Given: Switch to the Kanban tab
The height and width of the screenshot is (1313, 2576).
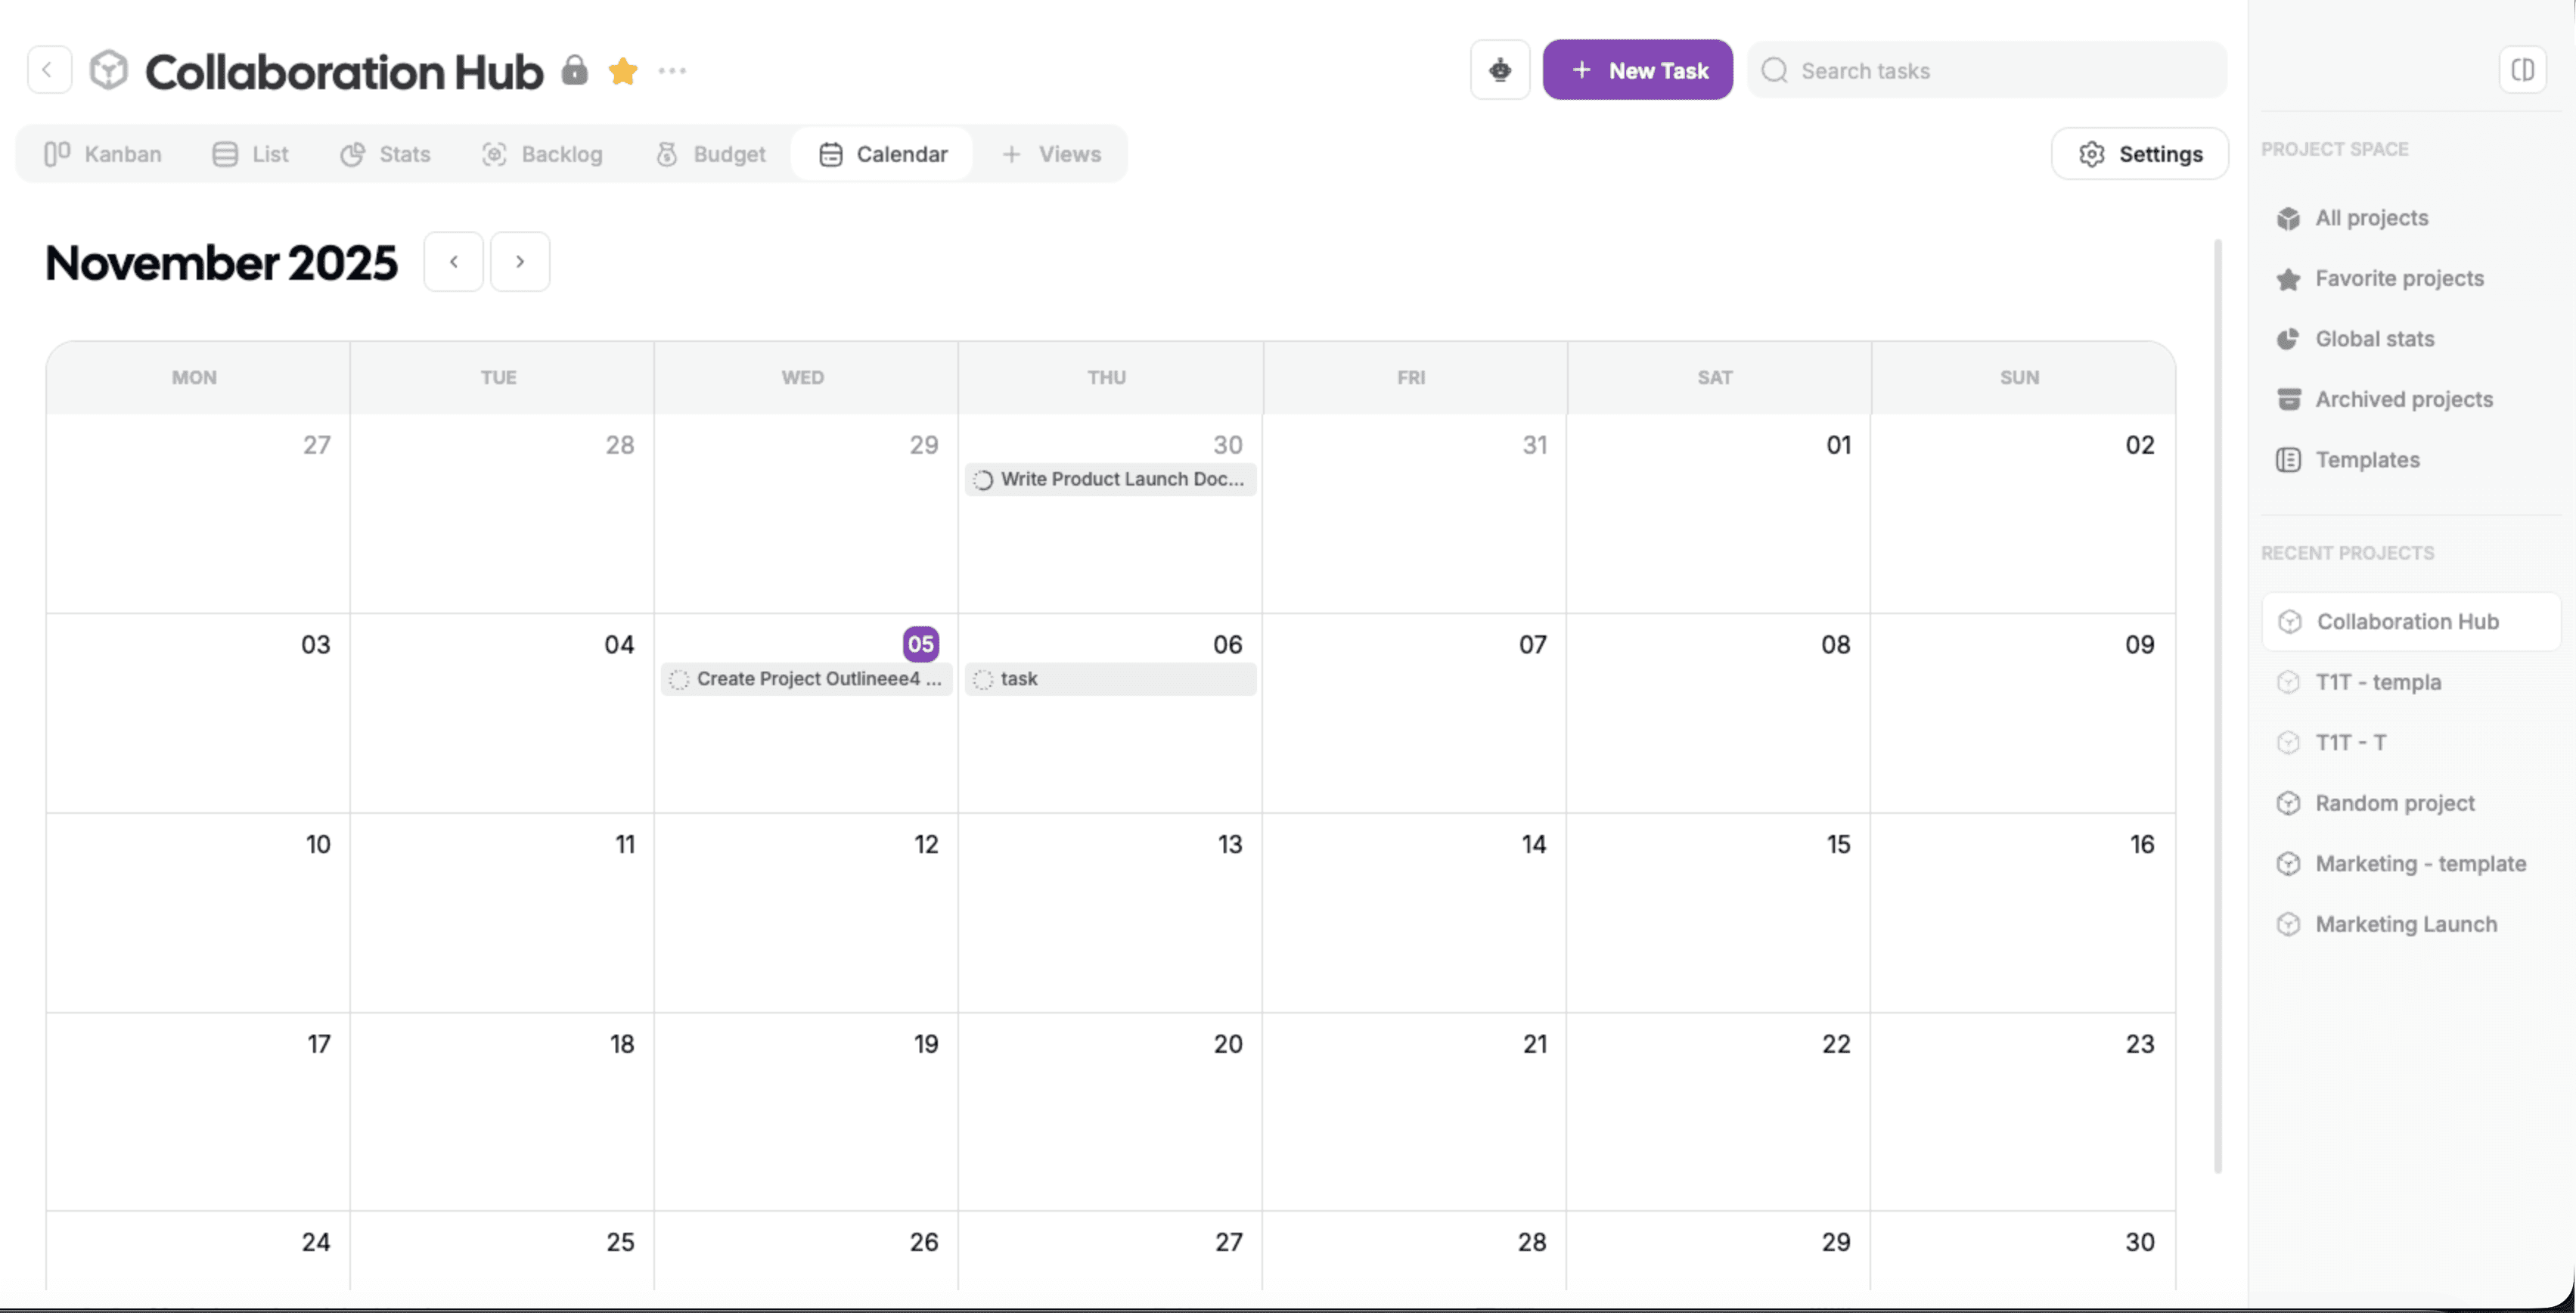Looking at the screenshot, I should click(103, 154).
